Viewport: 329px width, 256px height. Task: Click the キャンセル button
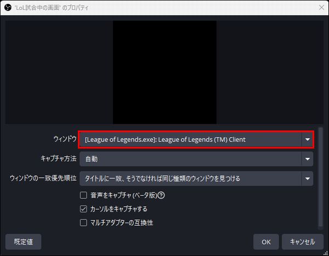pyautogui.click(x=303, y=242)
